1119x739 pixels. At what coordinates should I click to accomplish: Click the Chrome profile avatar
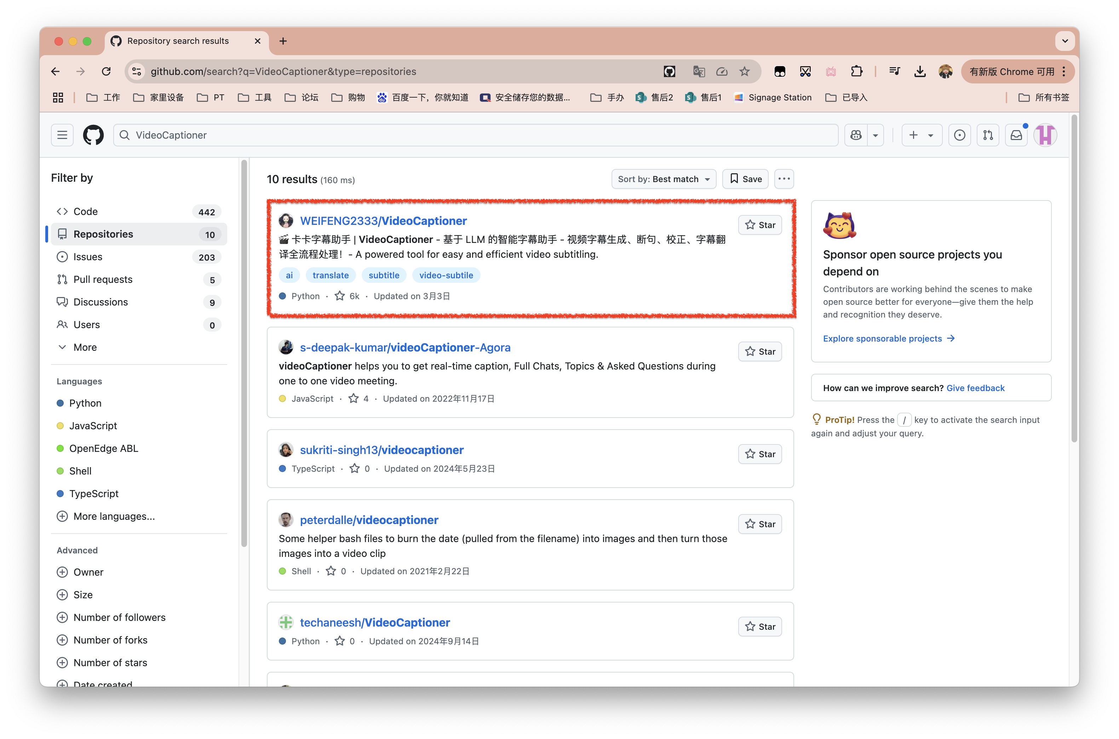tap(945, 71)
